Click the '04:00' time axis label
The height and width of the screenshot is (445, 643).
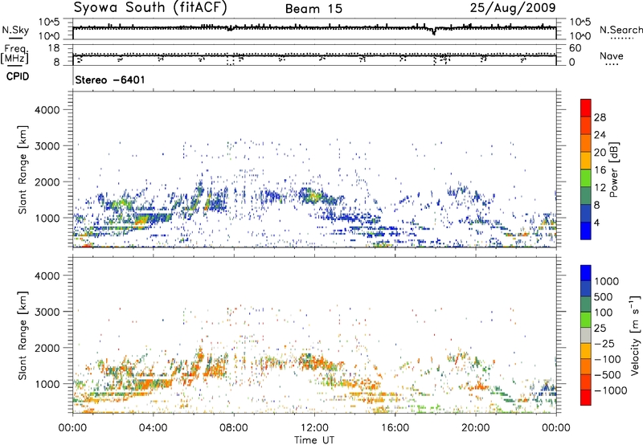(153, 428)
